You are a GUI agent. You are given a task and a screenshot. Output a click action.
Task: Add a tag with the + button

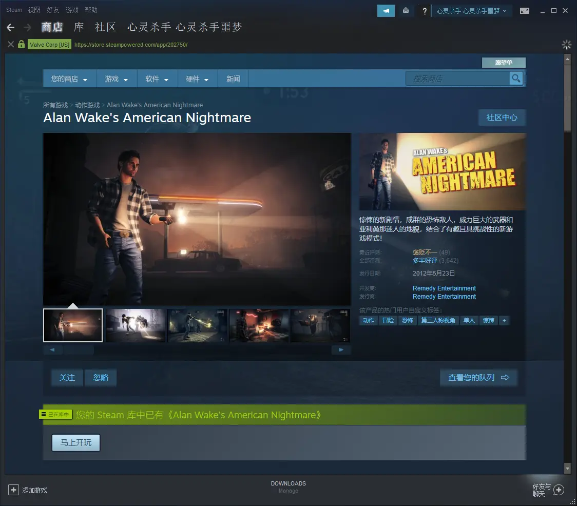pyautogui.click(x=504, y=321)
